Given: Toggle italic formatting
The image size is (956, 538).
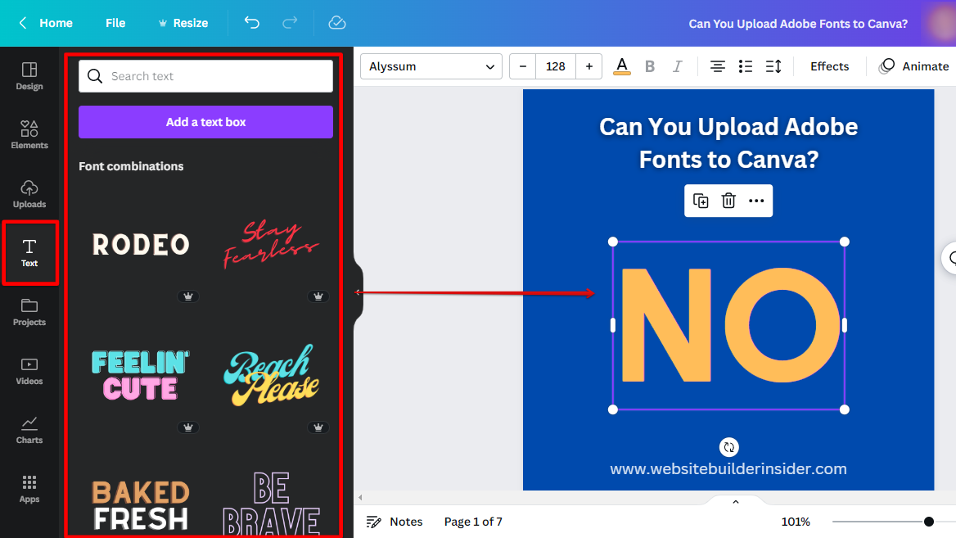Looking at the screenshot, I should [x=676, y=66].
